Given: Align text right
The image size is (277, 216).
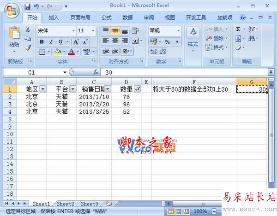Looking at the screenshot, I should pos(125,41).
